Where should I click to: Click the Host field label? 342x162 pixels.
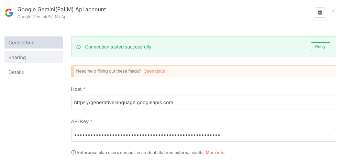pos(76,89)
